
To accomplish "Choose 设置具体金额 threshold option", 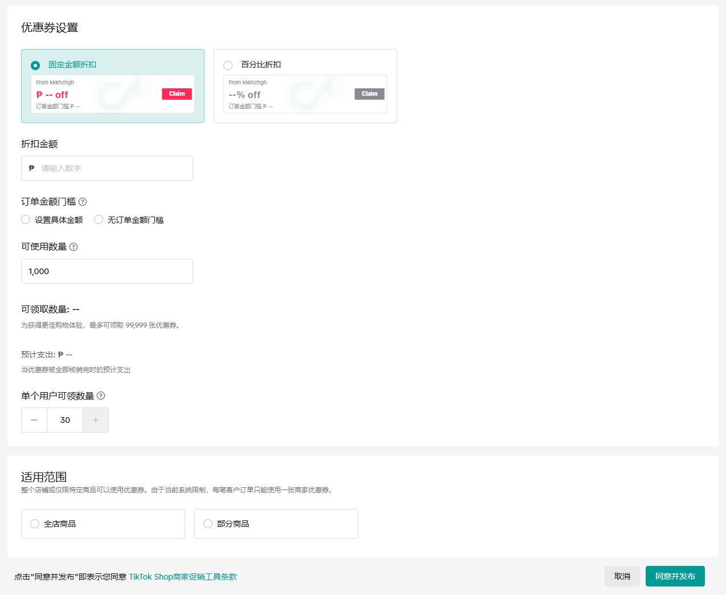I will click(x=26, y=219).
